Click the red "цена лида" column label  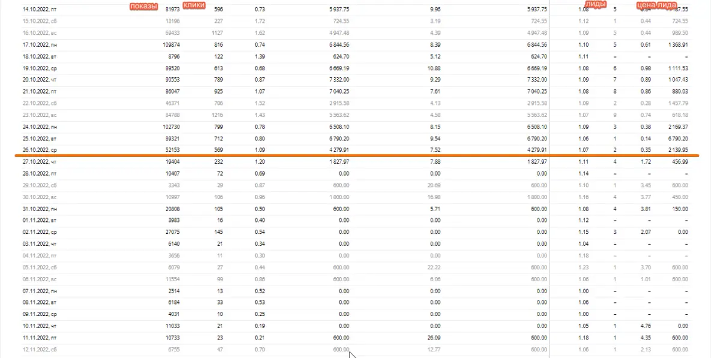tap(657, 5)
